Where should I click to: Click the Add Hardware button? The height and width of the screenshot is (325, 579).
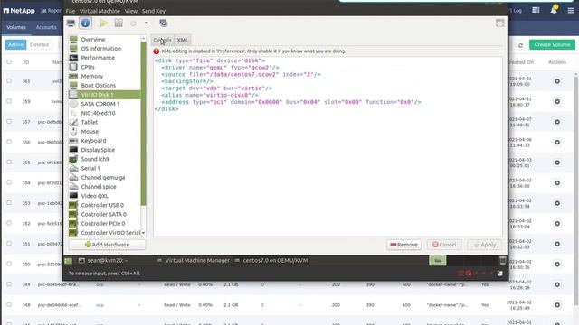107,245
